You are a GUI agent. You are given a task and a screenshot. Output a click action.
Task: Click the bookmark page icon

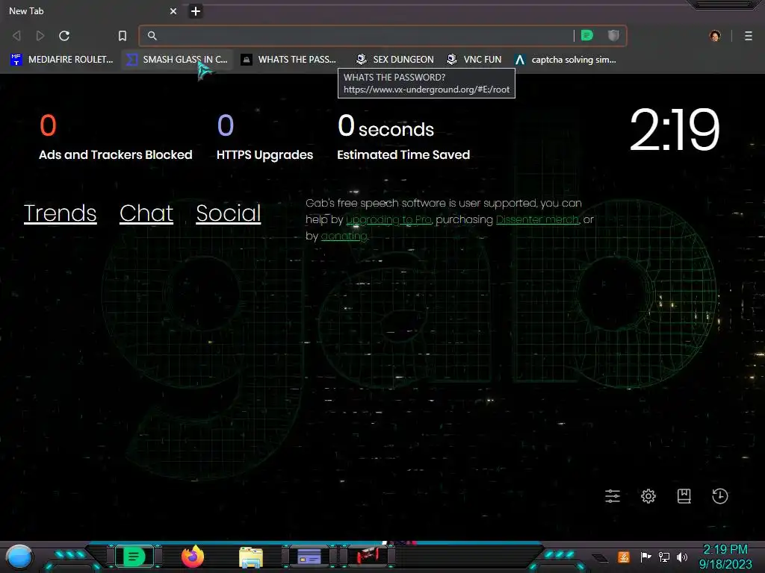coord(122,36)
